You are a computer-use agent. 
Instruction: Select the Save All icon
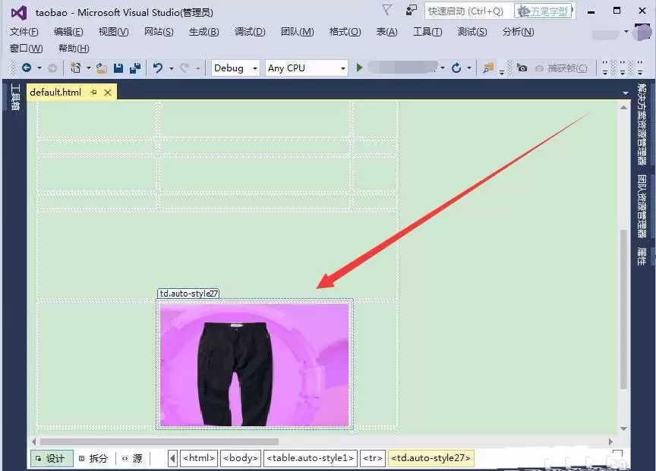coord(135,68)
